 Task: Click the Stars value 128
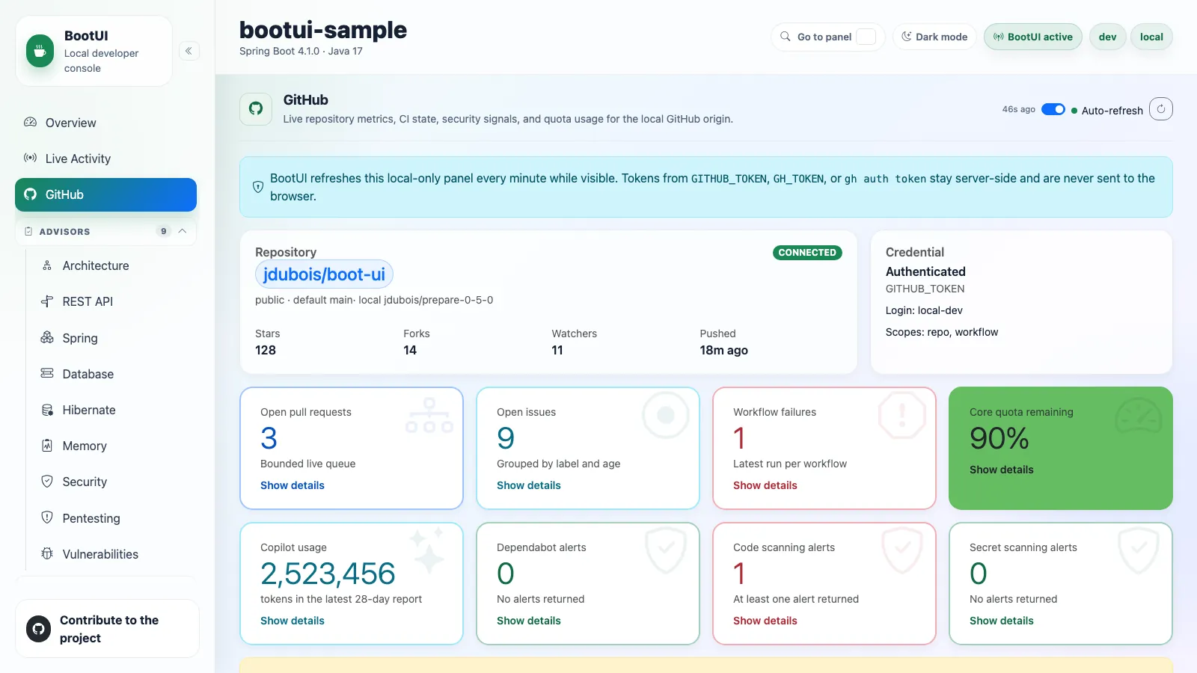click(x=266, y=350)
